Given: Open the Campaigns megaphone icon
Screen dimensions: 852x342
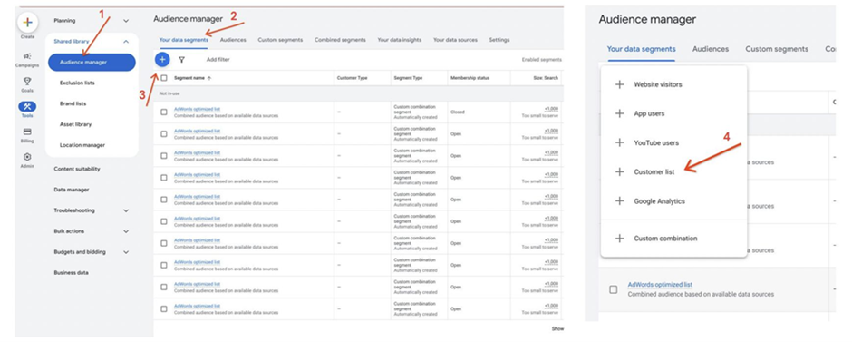Looking at the screenshot, I should click(x=27, y=56).
